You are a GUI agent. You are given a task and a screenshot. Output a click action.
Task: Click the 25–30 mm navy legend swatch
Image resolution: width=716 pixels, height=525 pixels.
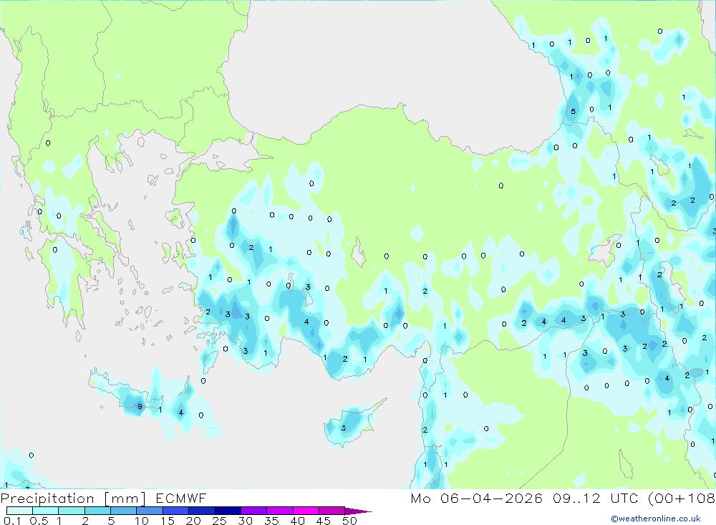pyautogui.click(x=228, y=511)
